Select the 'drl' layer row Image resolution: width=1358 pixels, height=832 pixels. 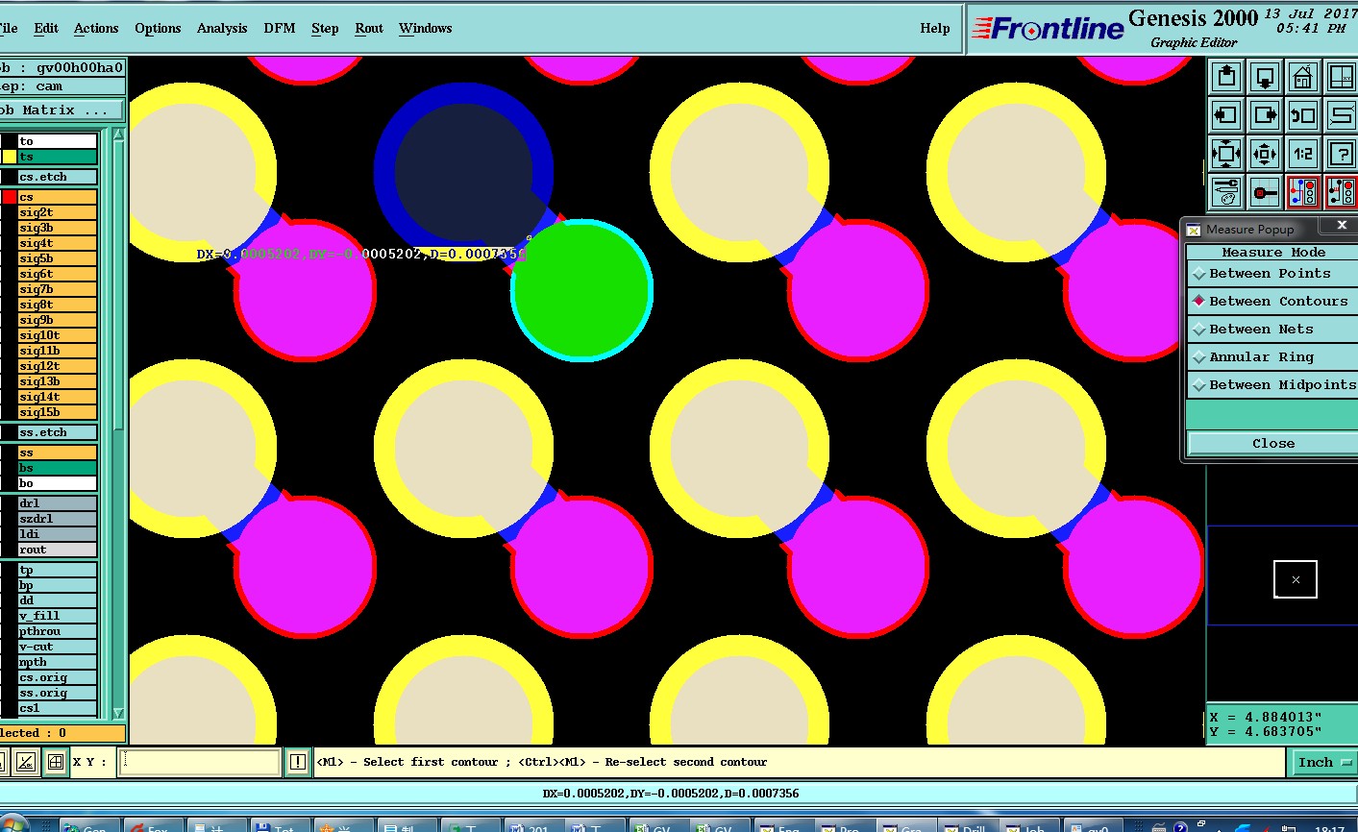pos(58,503)
